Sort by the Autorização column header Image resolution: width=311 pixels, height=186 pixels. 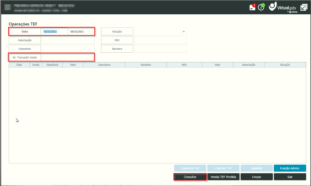[x=249, y=65]
